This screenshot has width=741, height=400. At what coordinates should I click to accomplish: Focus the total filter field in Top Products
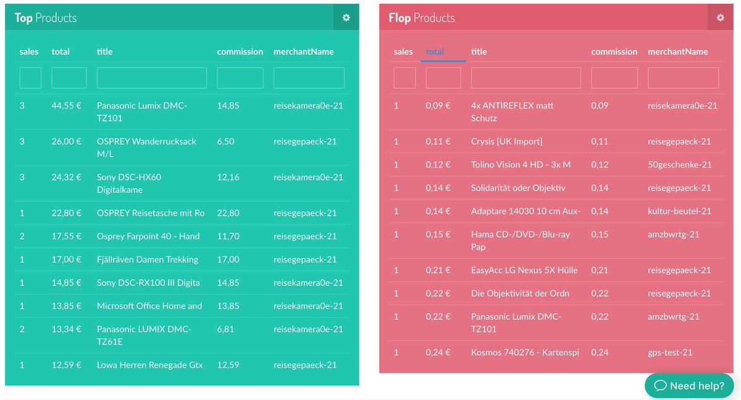[69, 78]
